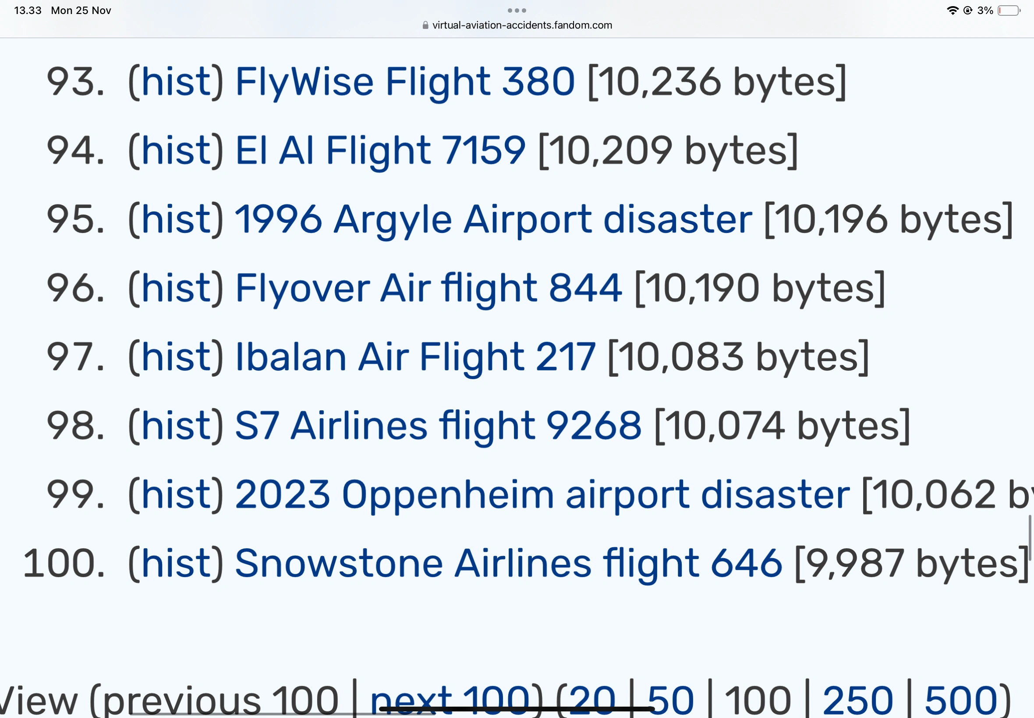Show 250 results per page
This screenshot has height=718, width=1034.
(857, 700)
